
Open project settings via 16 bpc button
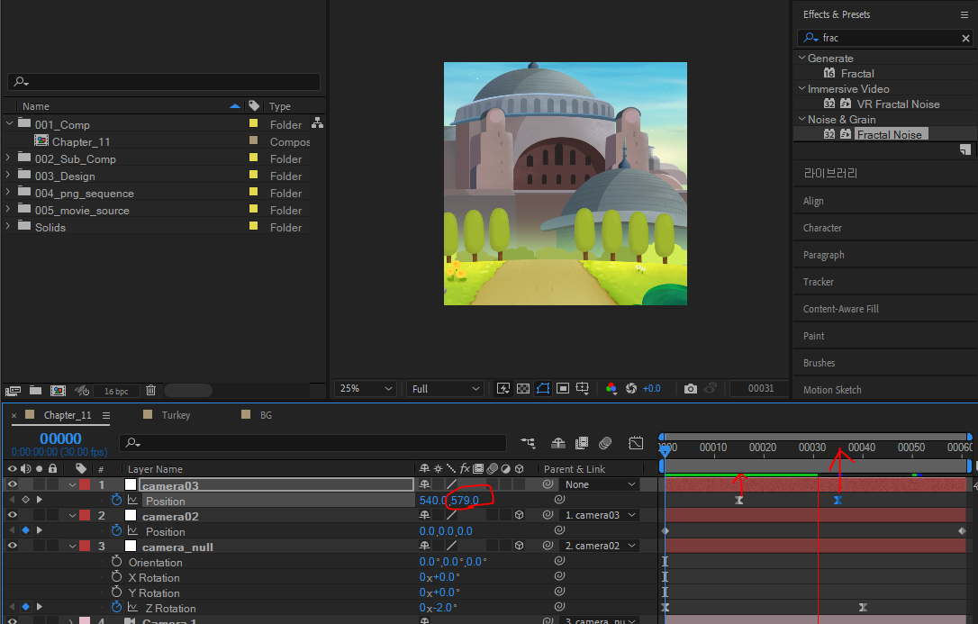click(116, 391)
